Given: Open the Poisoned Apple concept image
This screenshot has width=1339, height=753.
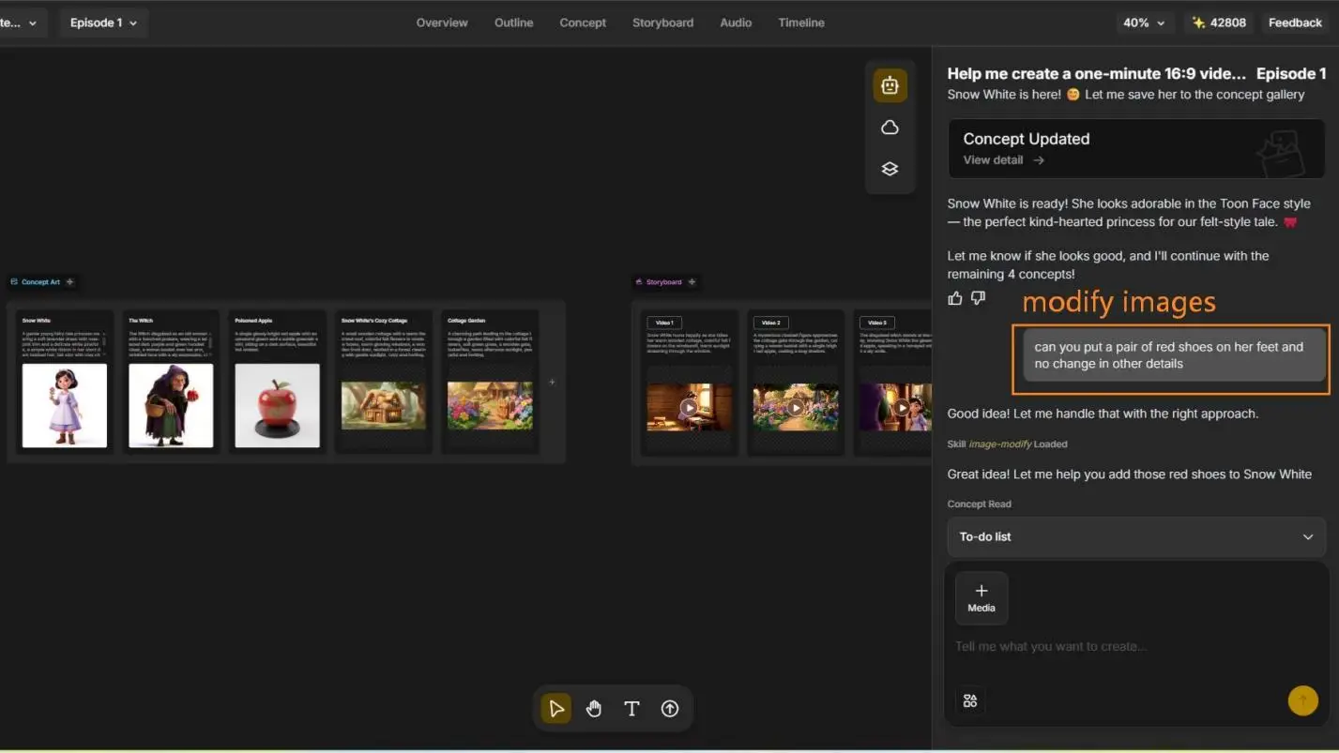Looking at the screenshot, I should click(x=277, y=405).
